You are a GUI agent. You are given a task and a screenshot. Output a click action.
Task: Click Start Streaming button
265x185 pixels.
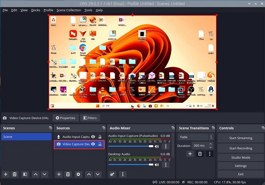[x=241, y=138]
